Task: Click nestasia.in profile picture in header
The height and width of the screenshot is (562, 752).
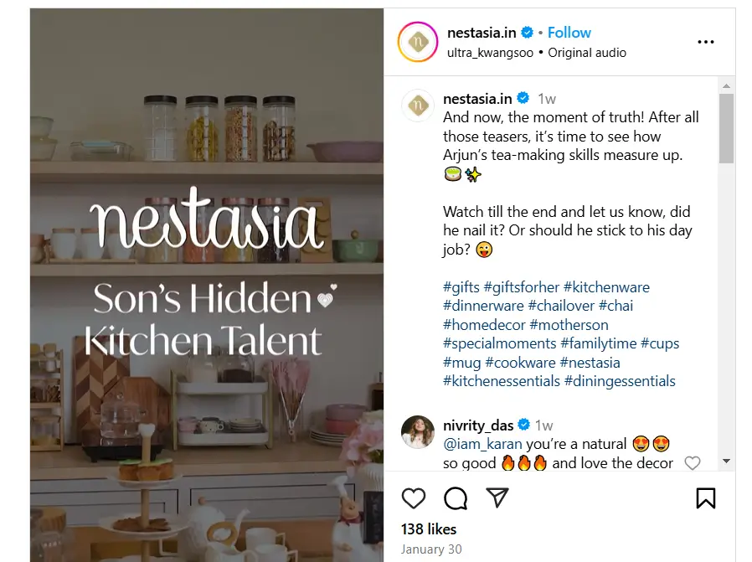Action: coord(418,42)
